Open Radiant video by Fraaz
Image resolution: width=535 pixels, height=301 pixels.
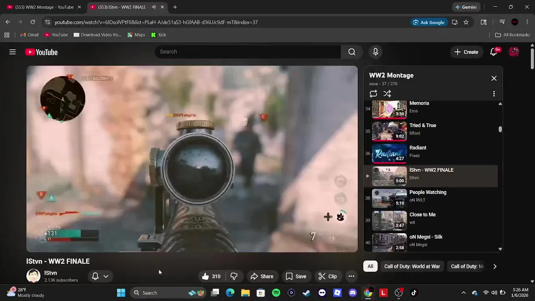point(431,153)
